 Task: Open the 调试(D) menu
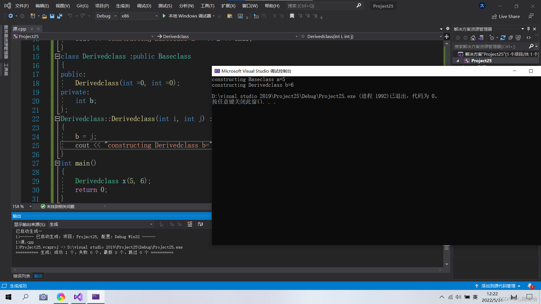(144, 6)
